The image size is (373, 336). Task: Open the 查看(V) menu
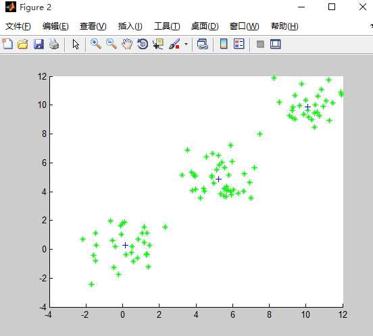(93, 26)
